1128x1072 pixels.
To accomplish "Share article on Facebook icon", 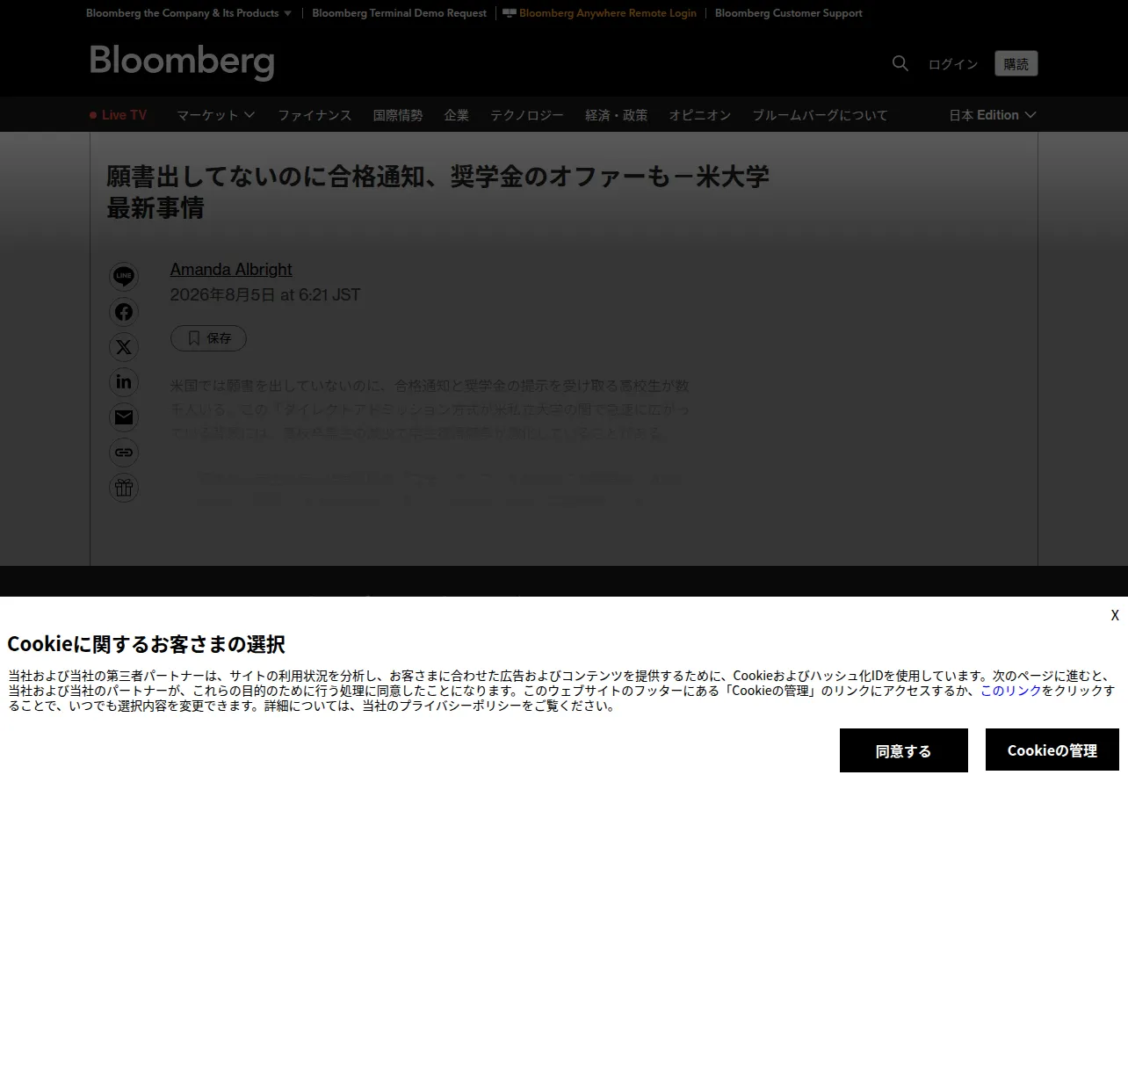I will tap(124, 312).
